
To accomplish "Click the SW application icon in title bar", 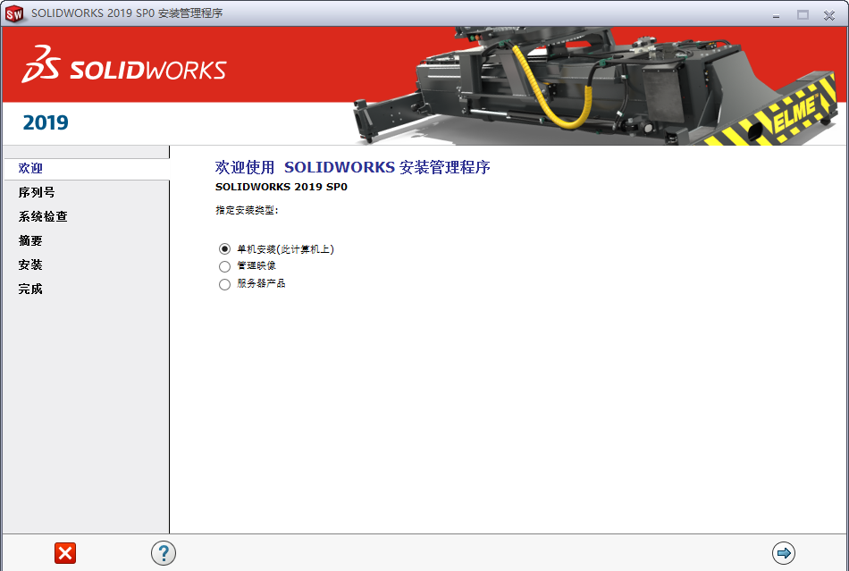I will [14, 13].
